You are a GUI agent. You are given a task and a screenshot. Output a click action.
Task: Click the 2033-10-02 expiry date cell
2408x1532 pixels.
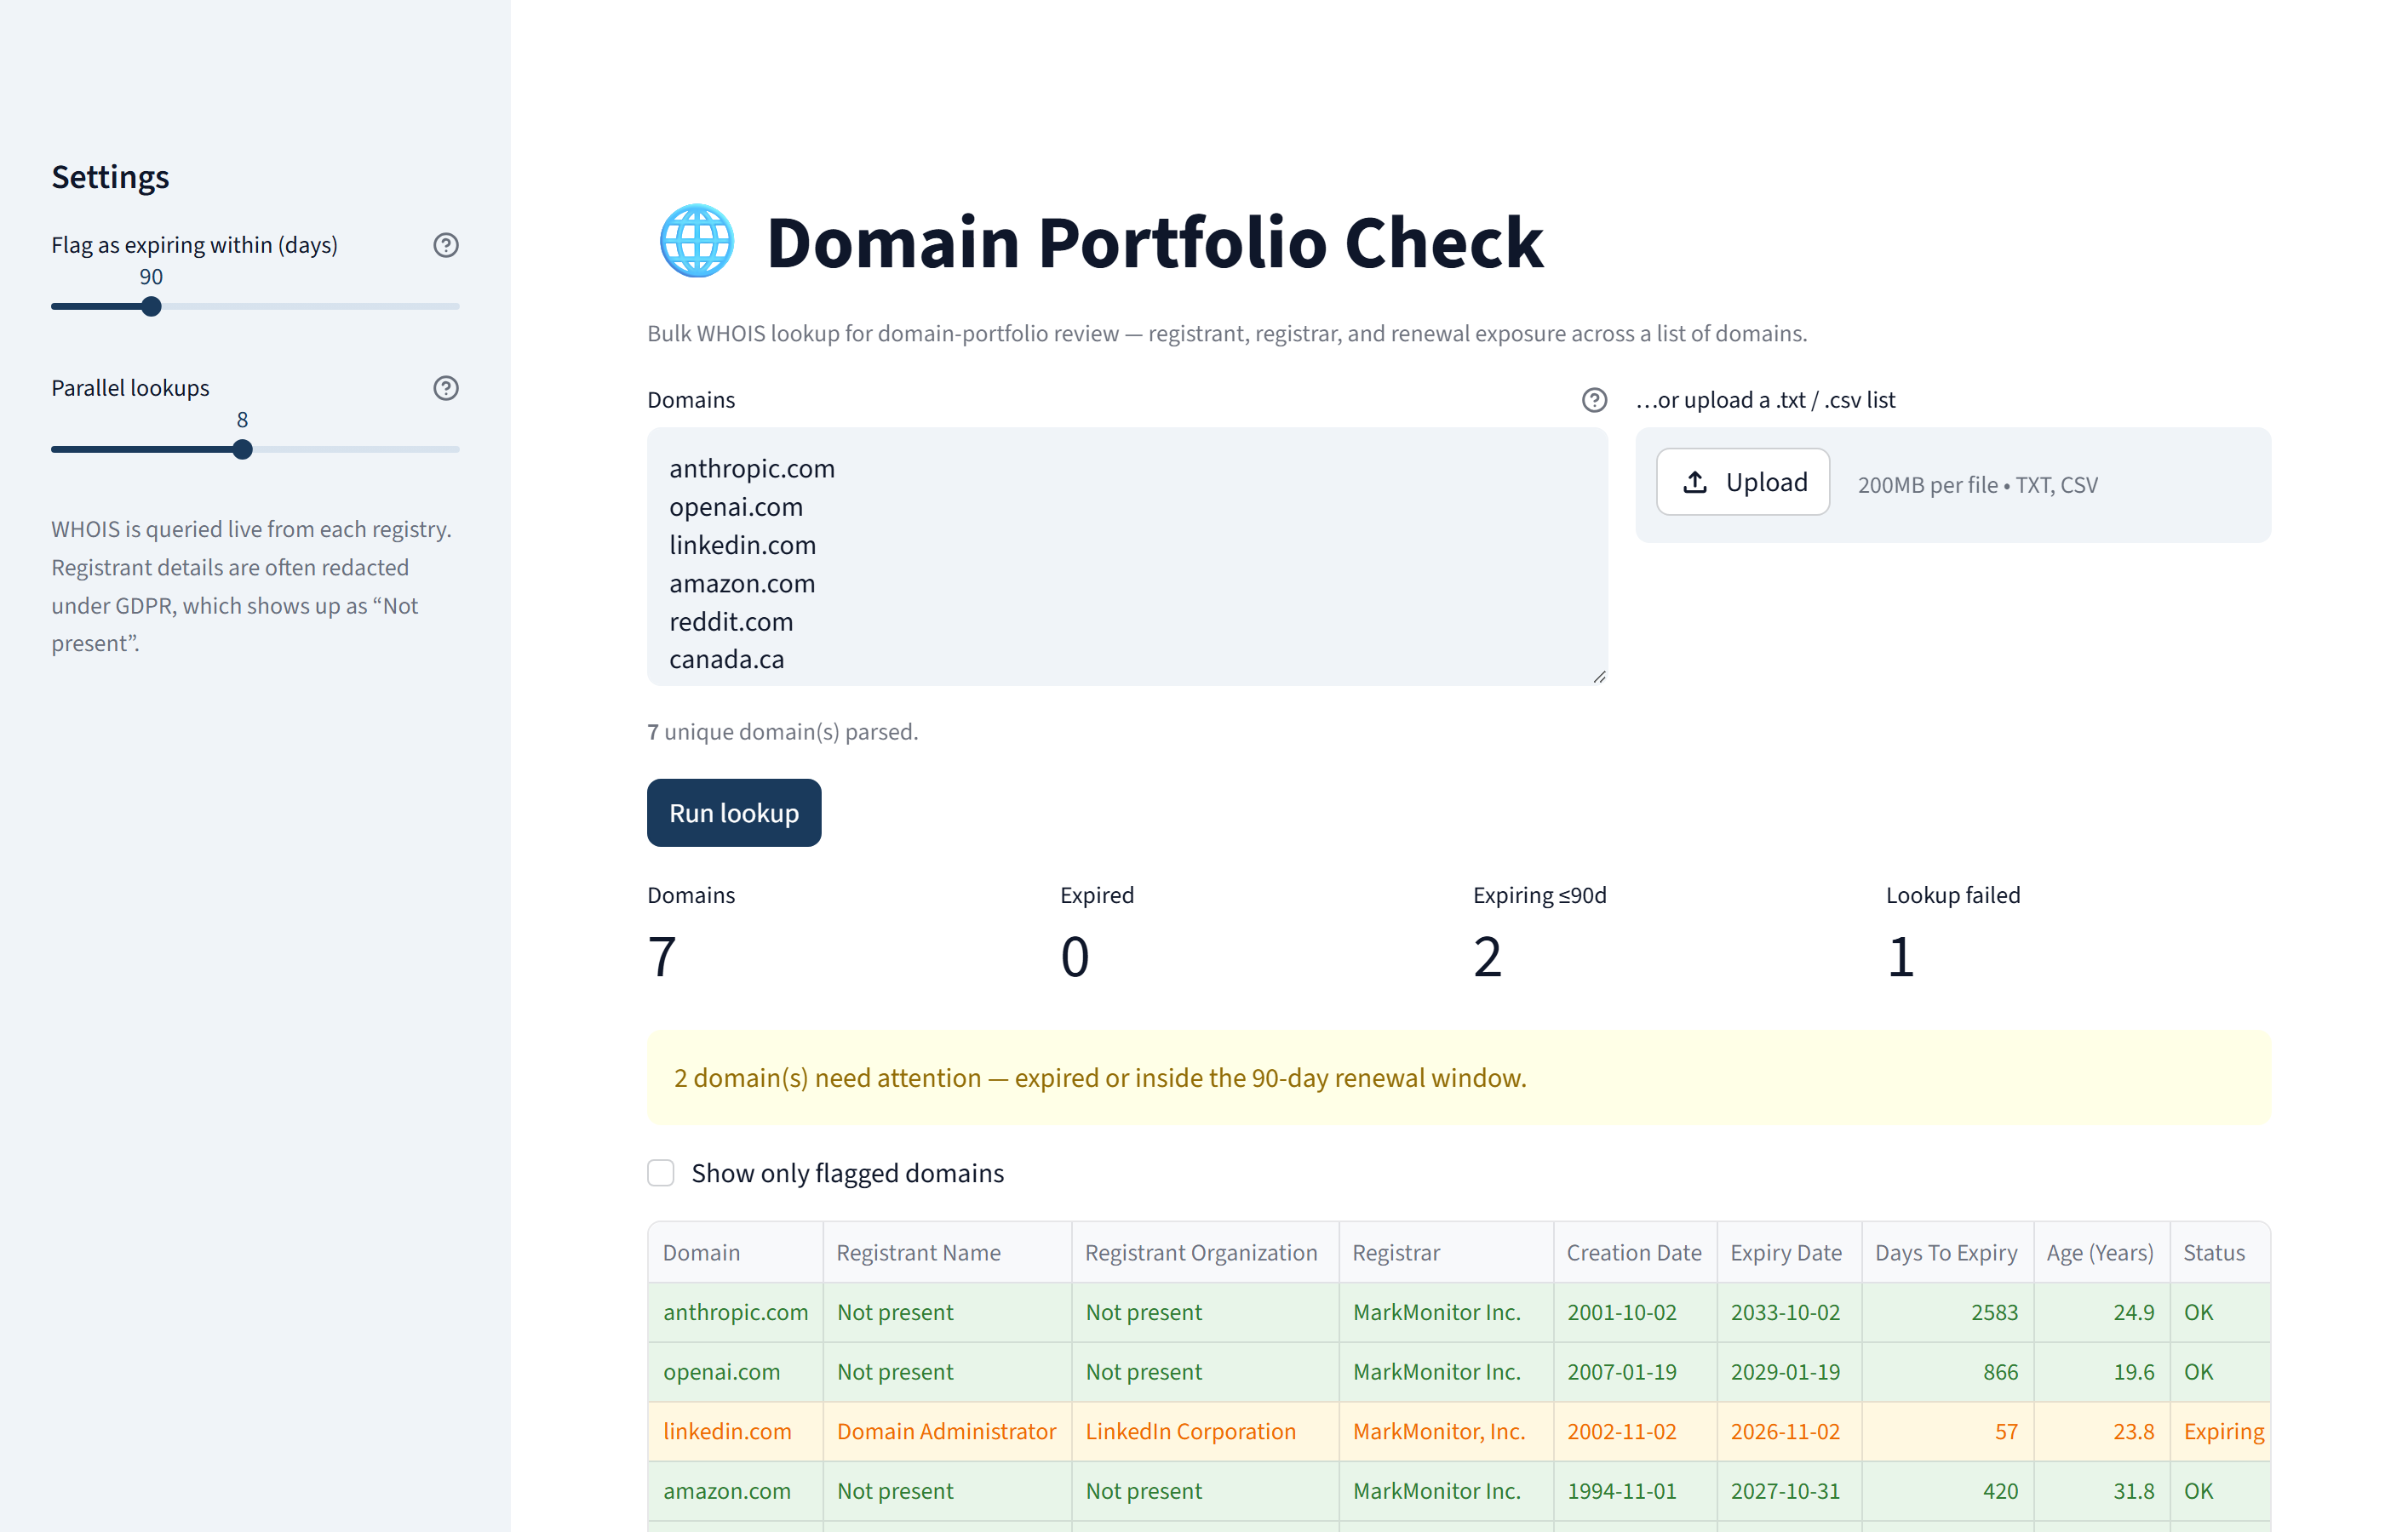tap(1789, 1312)
